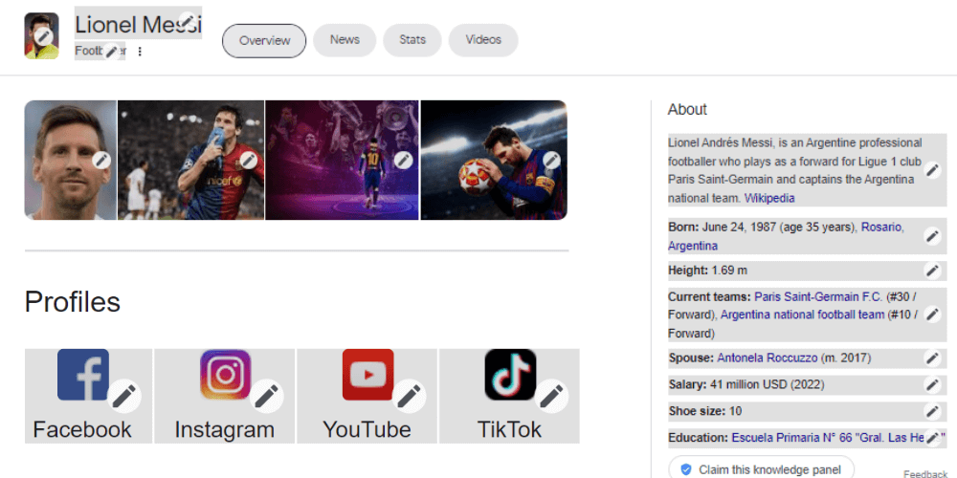957x478 pixels.
Task: Click the Instagram logo icon
Action: coord(226,375)
